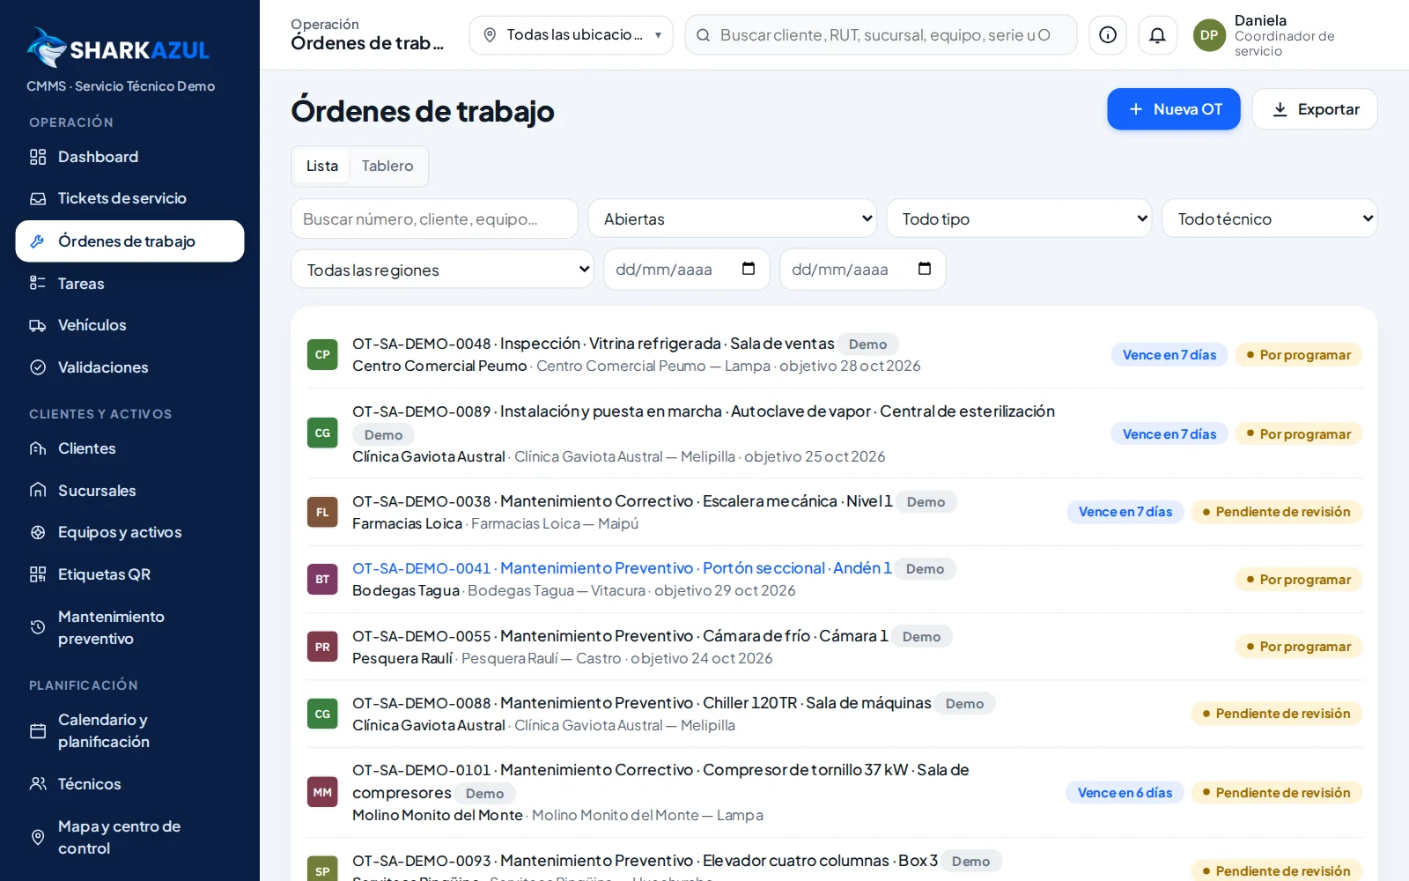Open Mapa y centro de control
This screenshot has width=1409, height=881.
[x=129, y=837]
